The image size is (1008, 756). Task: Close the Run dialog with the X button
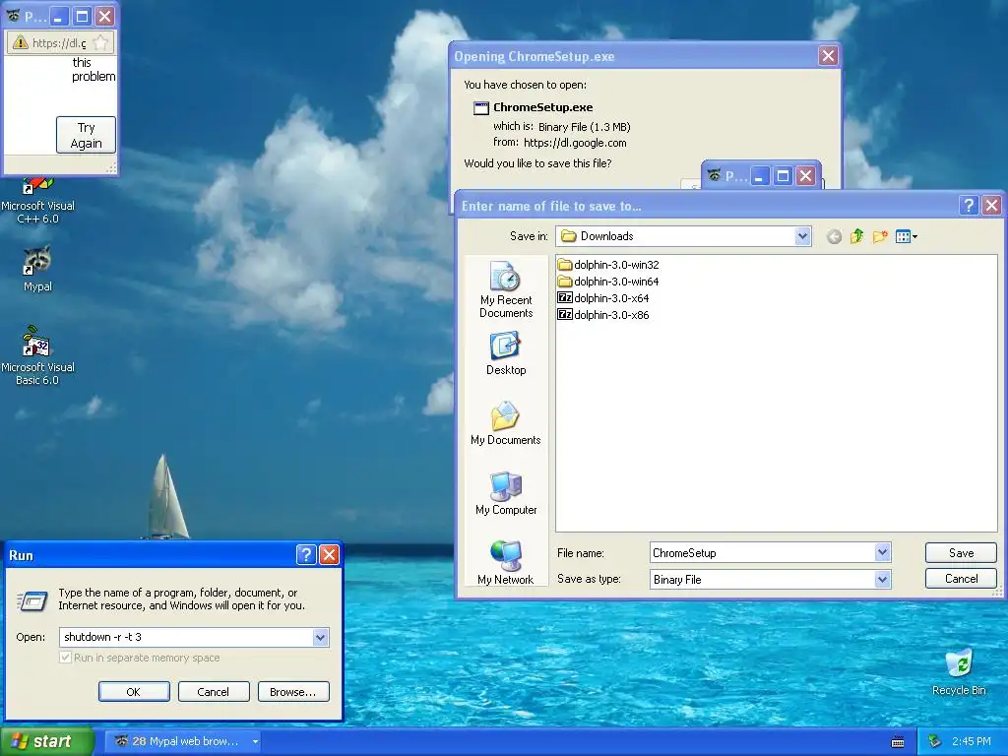pos(329,554)
